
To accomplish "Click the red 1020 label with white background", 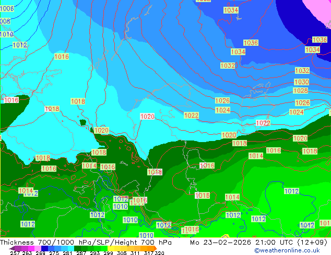I will tap(147, 117).
